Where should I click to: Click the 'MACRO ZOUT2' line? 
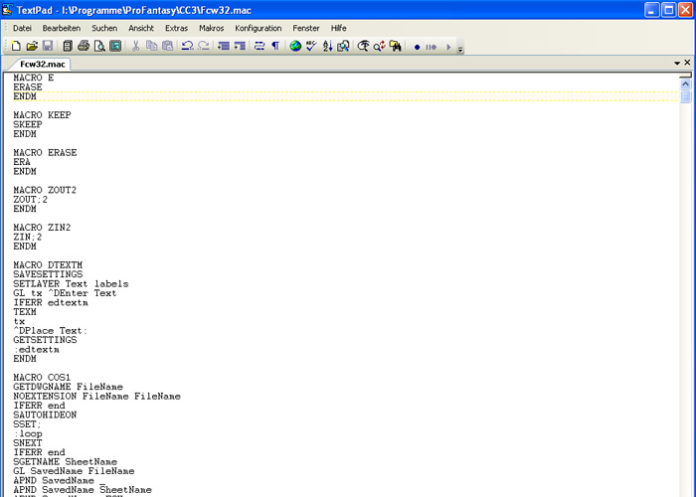point(45,190)
